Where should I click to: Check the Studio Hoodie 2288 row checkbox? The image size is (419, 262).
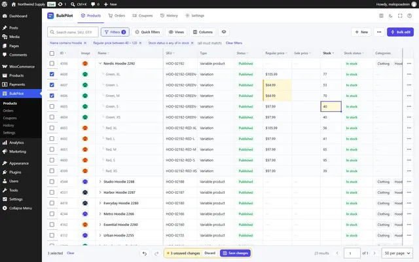pyautogui.click(x=52, y=182)
